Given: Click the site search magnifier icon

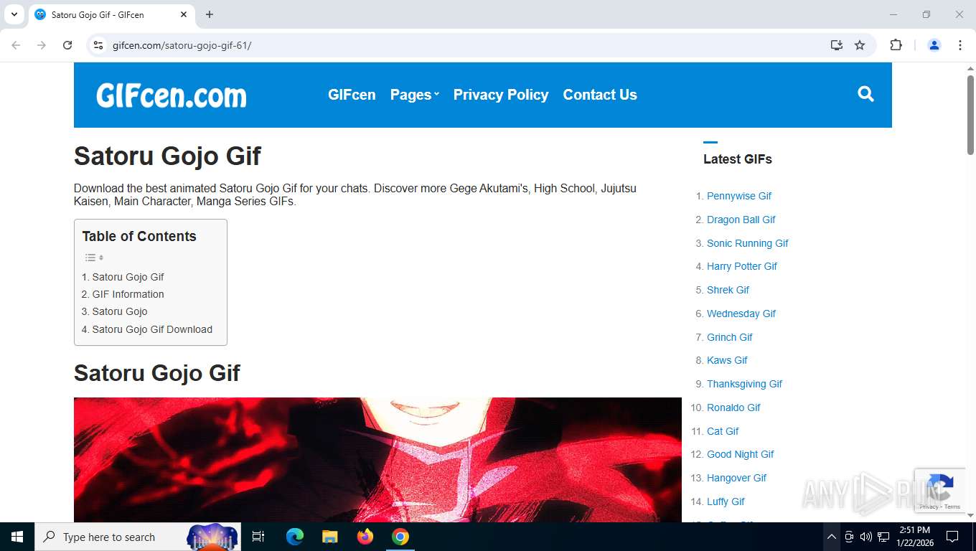Looking at the screenshot, I should tap(865, 94).
